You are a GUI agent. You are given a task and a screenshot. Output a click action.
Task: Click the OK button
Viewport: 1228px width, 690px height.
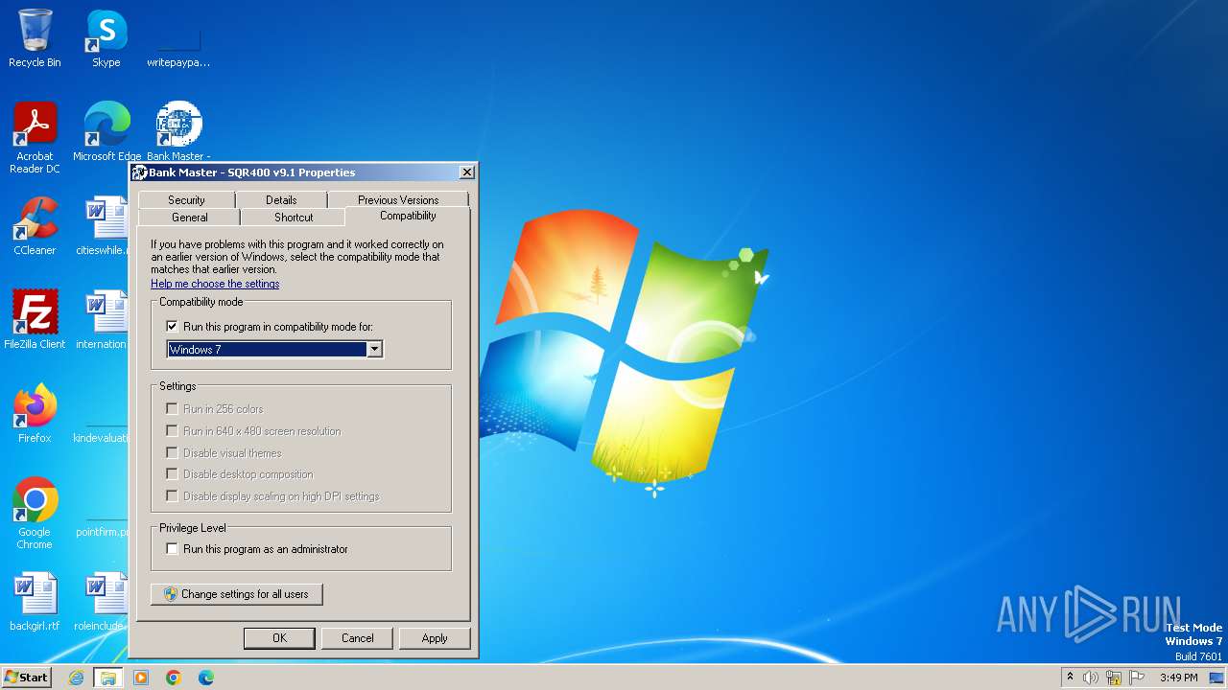click(x=279, y=638)
